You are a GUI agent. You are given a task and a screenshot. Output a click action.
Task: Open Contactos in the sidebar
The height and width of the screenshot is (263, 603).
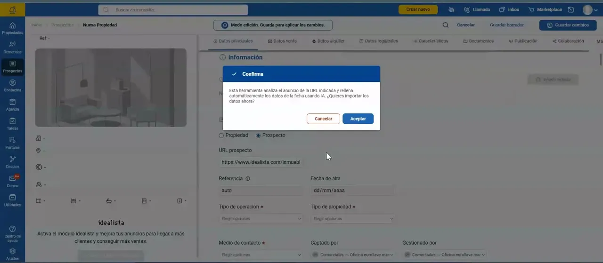[x=12, y=86]
